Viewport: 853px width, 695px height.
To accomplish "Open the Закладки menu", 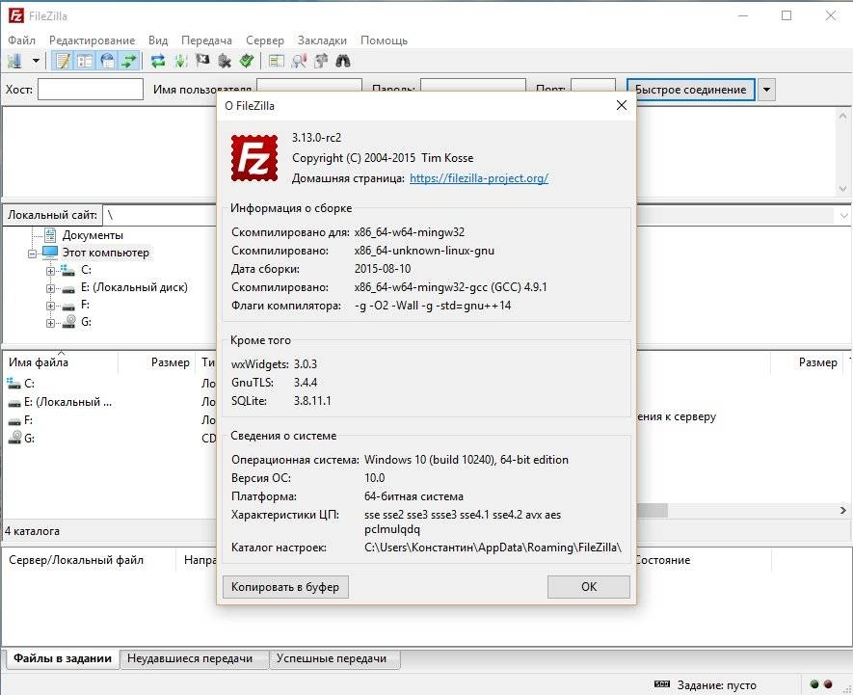I will 322,40.
